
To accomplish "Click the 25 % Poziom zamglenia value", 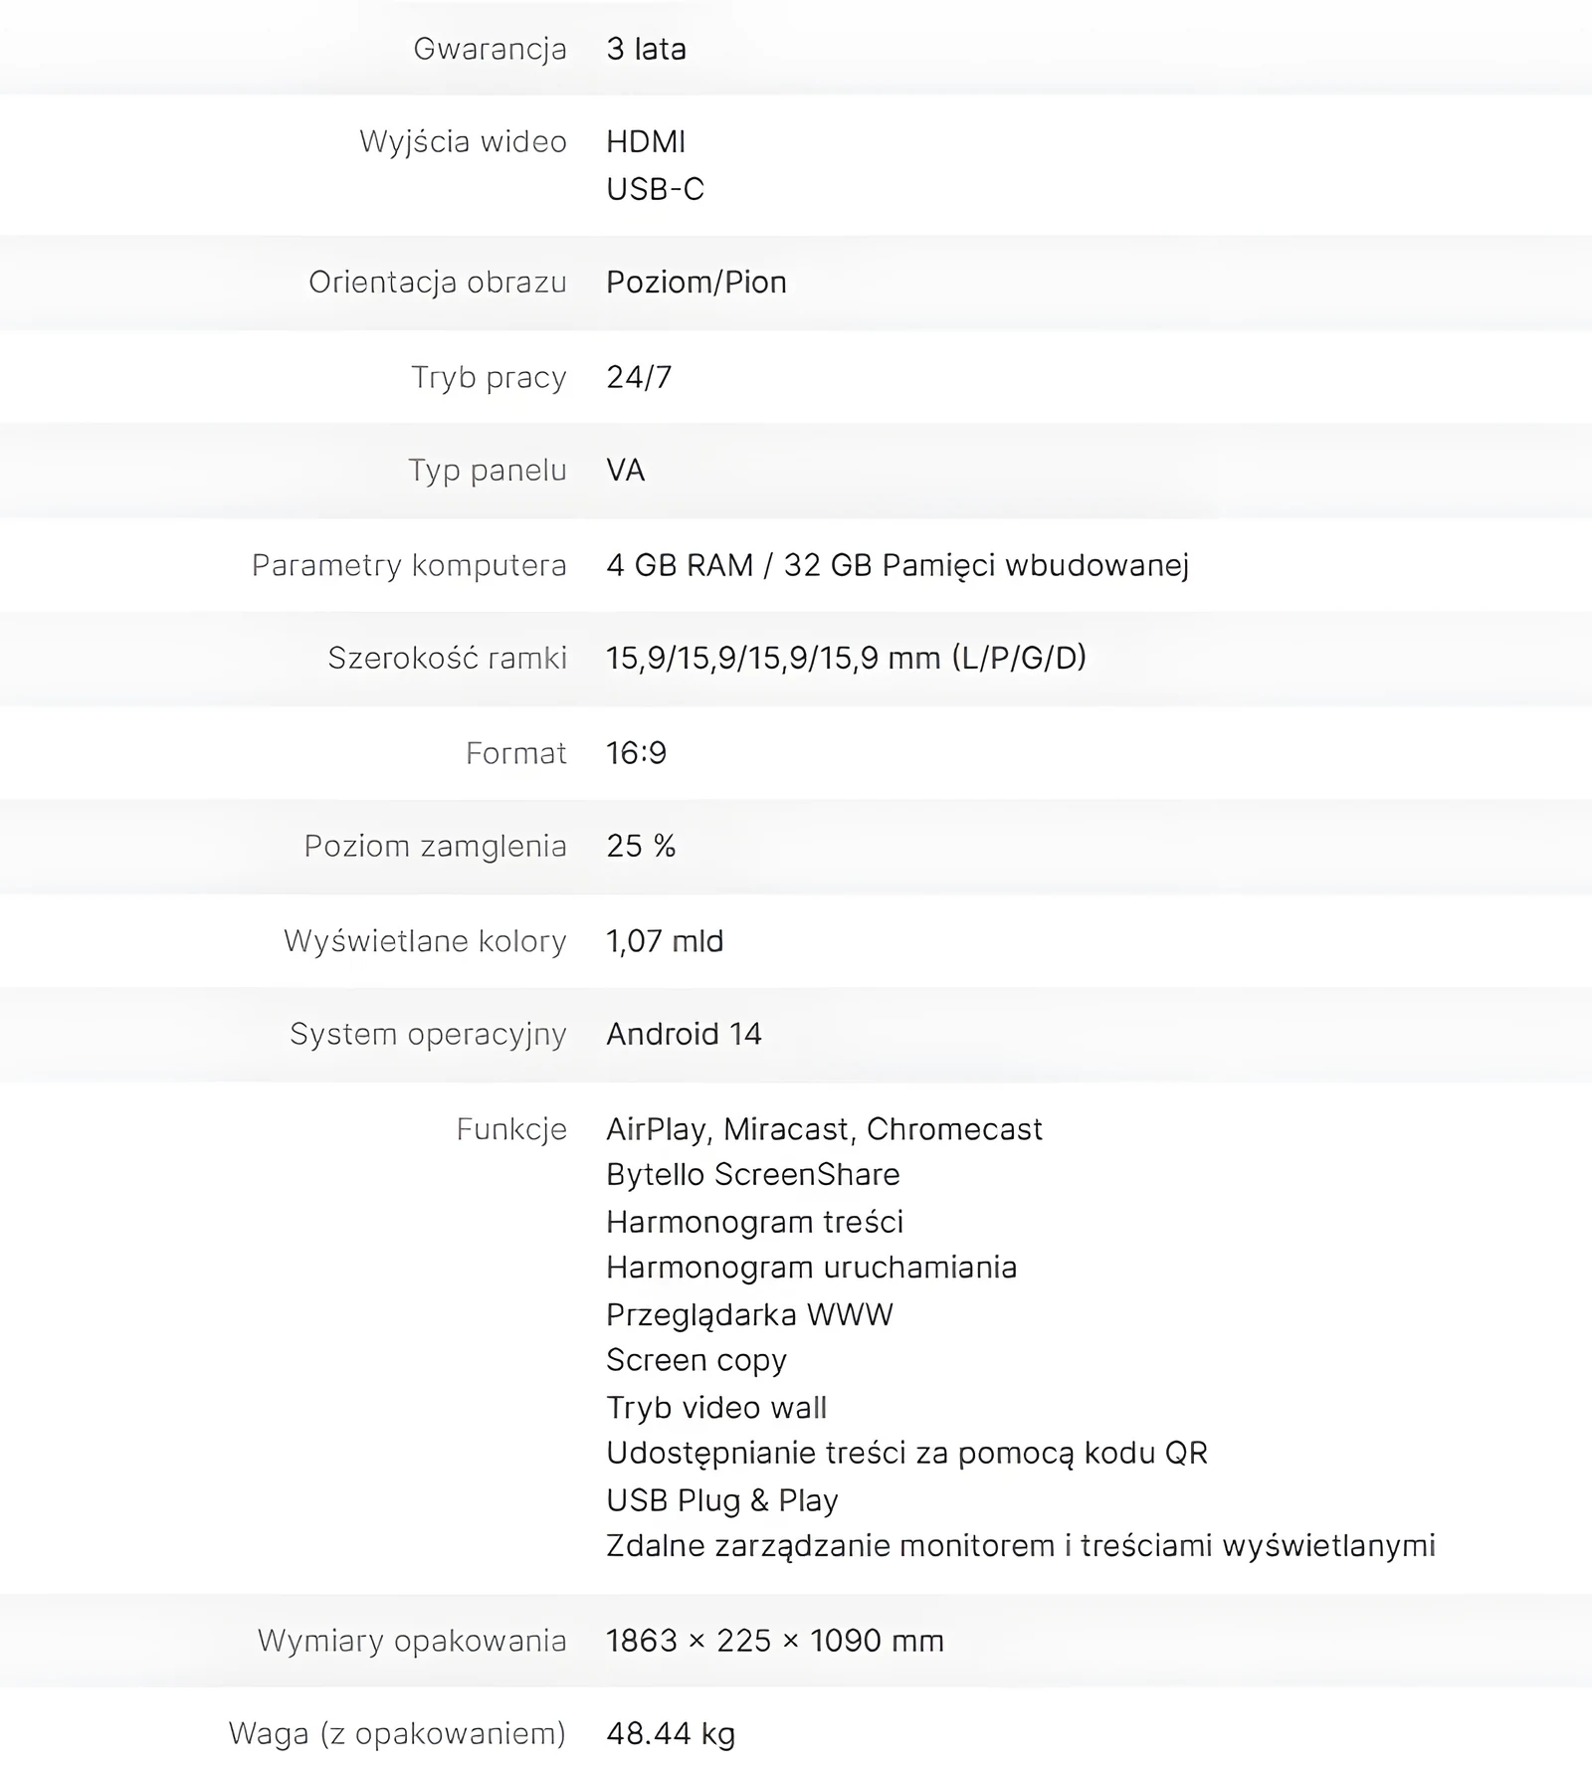I will 641,846.
